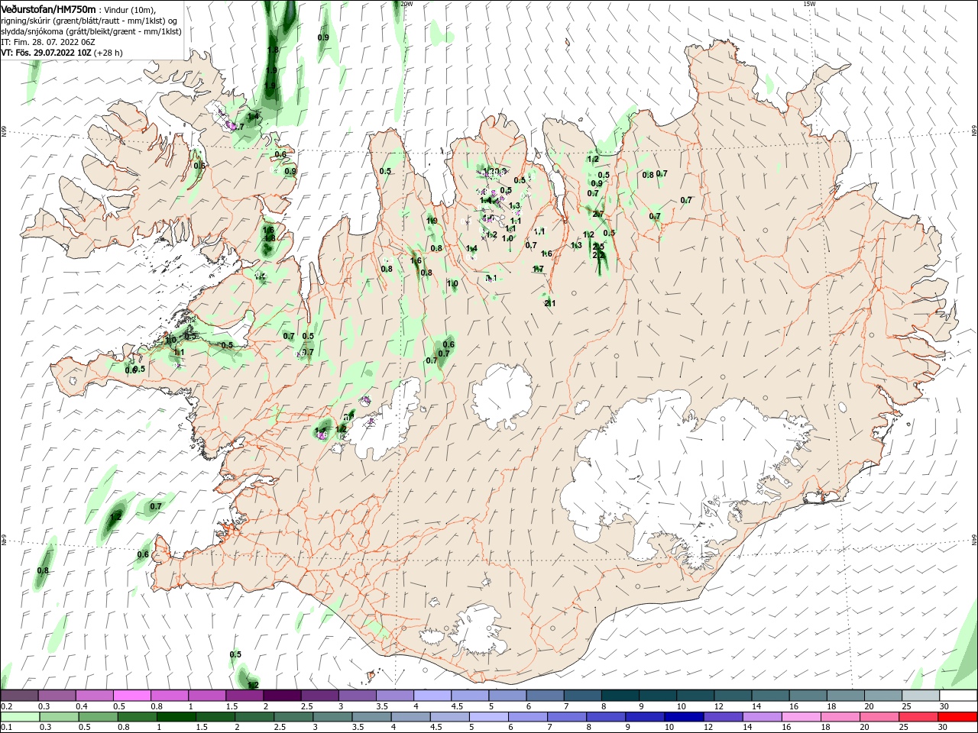Select the lavender 4 swatch in snow legend
Image resolution: width=978 pixels, height=733 pixels.
432,696
